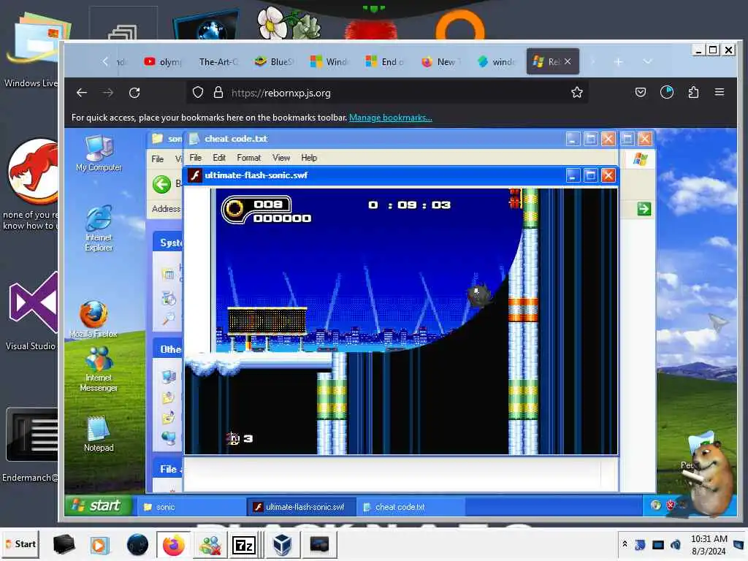The height and width of the screenshot is (561, 748).
Task: Switch to the The-Art-C tab
Action: pyautogui.click(x=218, y=61)
